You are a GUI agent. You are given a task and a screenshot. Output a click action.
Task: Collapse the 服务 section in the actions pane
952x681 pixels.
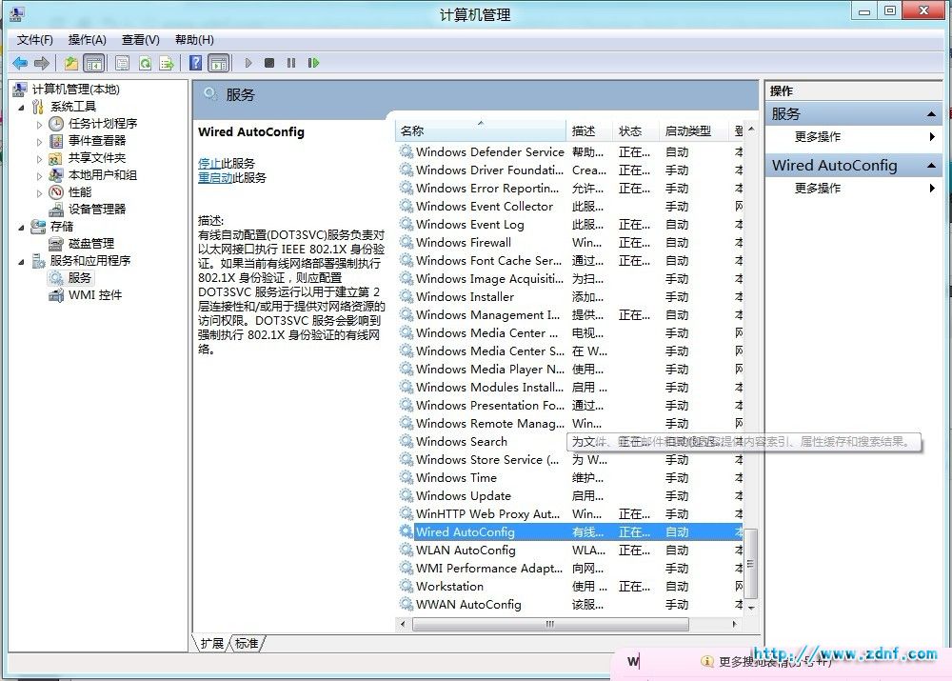931,114
